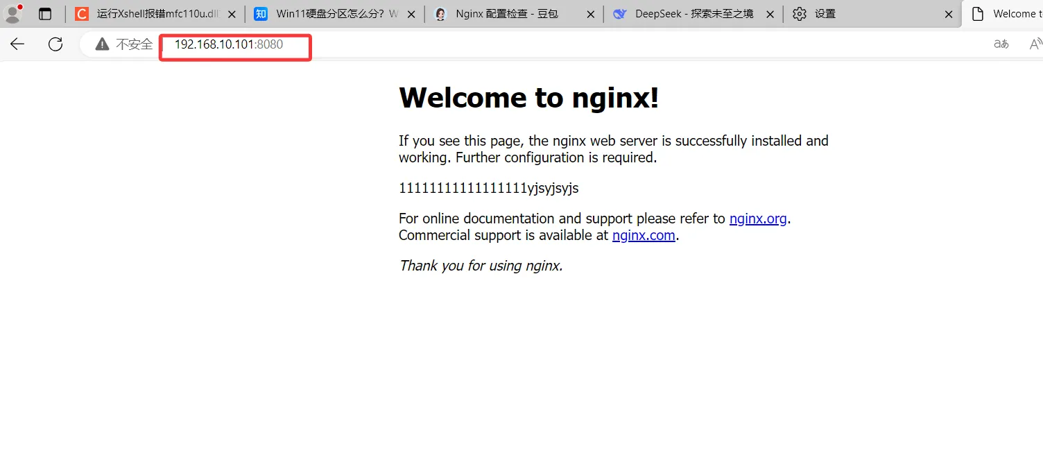The width and height of the screenshot is (1043, 453).
Task: Click the Zhihu favicon on second tab
Action: (x=261, y=14)
